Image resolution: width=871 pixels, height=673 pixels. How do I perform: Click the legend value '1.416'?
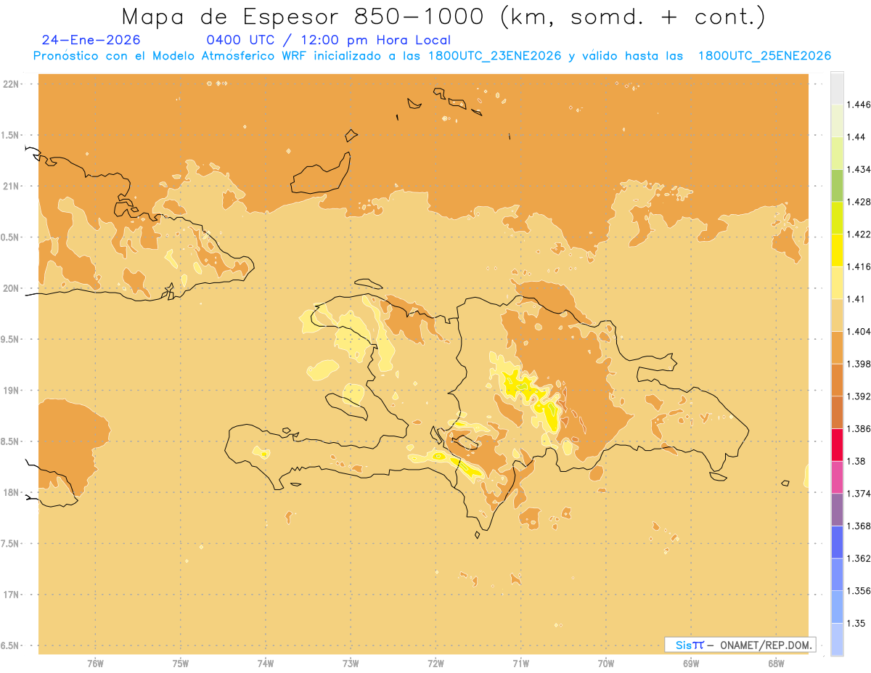pyautogui.click(x=859, y=266)
